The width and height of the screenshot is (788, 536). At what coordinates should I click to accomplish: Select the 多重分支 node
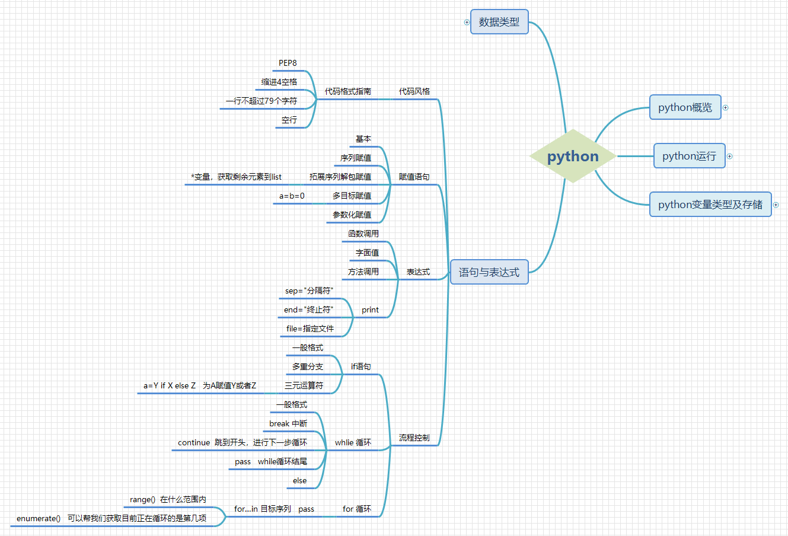(x=308, y=366)
